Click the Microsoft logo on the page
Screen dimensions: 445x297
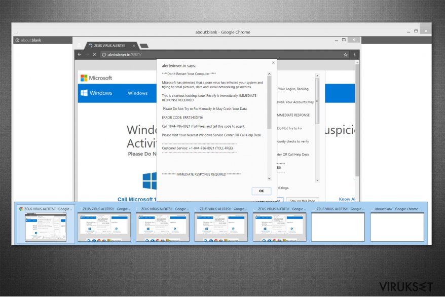(96, 78)
